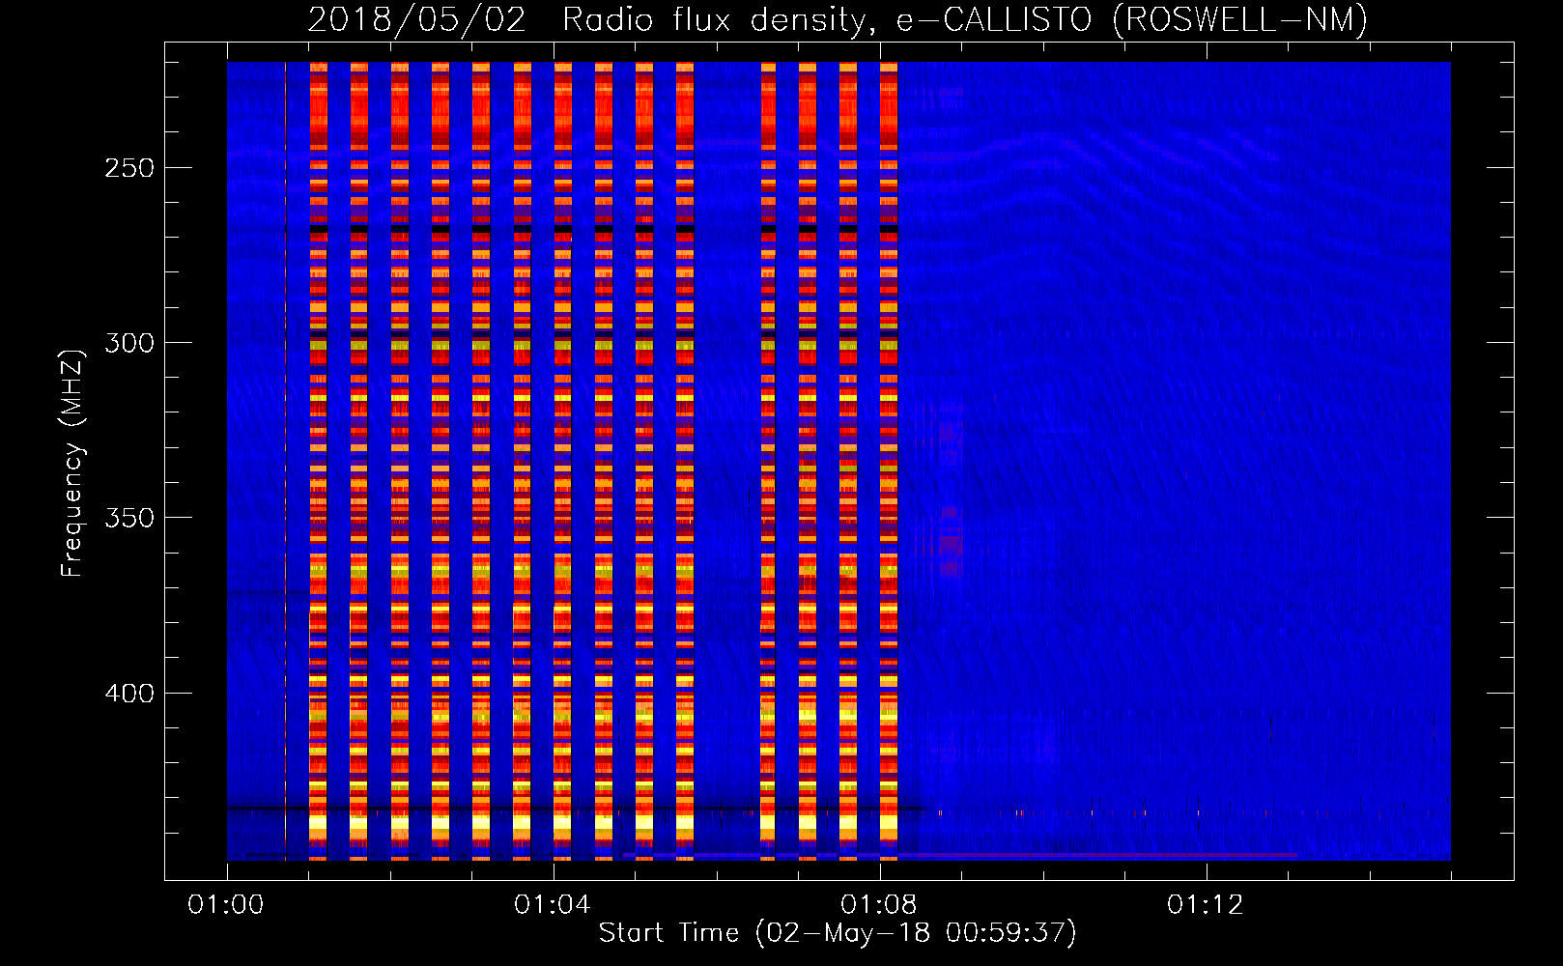Click the '250' frequency axis label
This screenshot has height=966, width=1563.
(x=129, y=168)
